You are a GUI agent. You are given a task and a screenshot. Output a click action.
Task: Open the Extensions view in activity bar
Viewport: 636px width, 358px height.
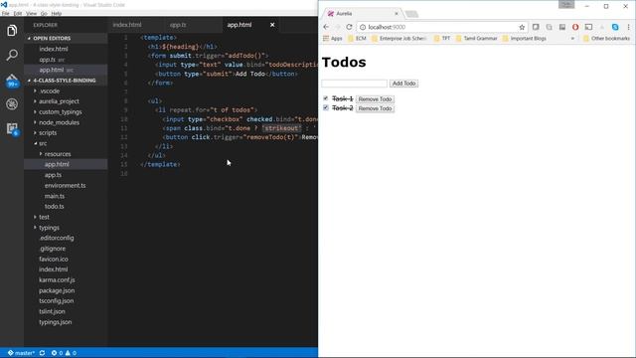tap(12, 129)
